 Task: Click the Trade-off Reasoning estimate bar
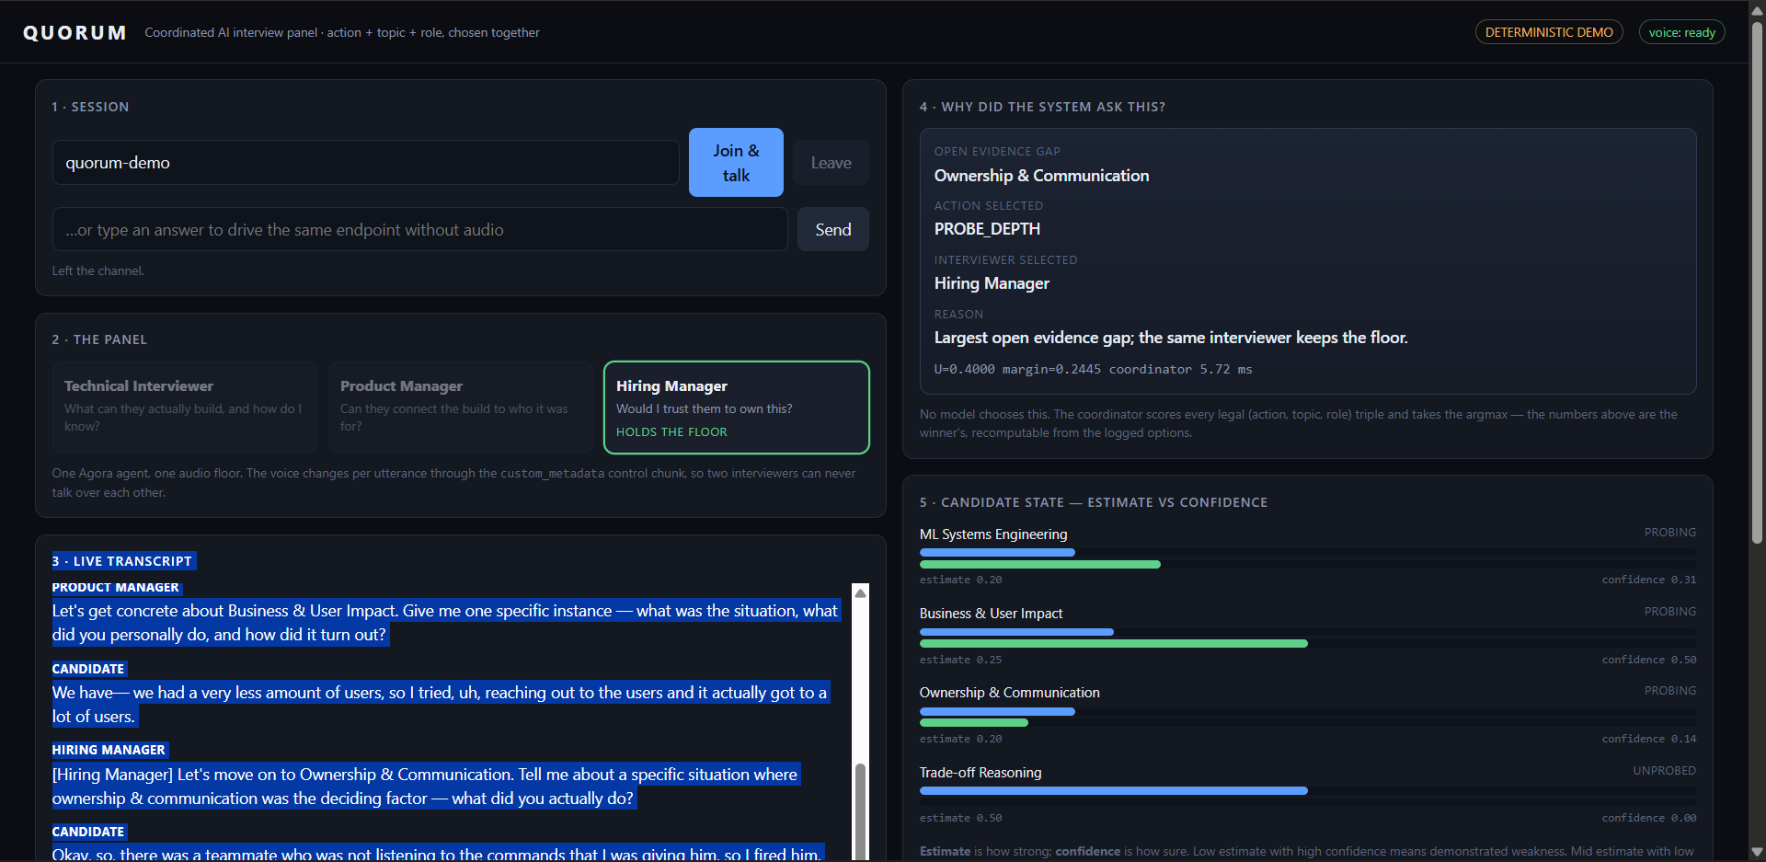(1113, 791)
